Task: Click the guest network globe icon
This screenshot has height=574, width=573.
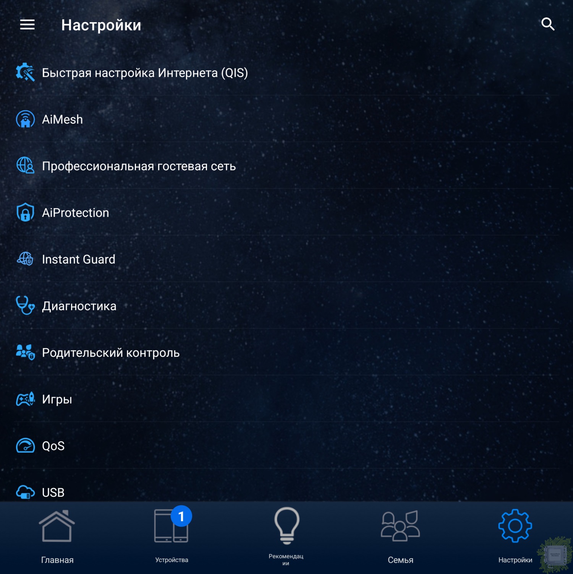Action: click(x=25, y=166)
